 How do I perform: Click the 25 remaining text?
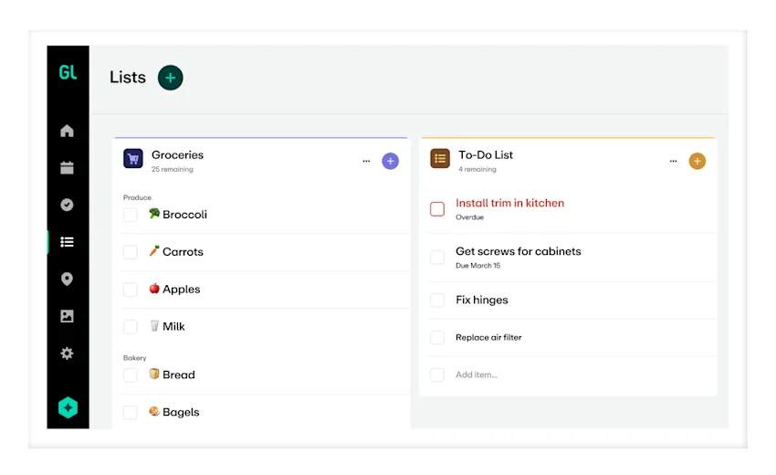(173, 169)
